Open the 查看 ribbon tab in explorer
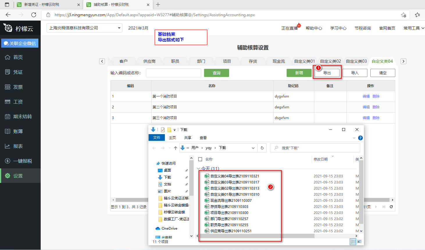 click(203, 138)
